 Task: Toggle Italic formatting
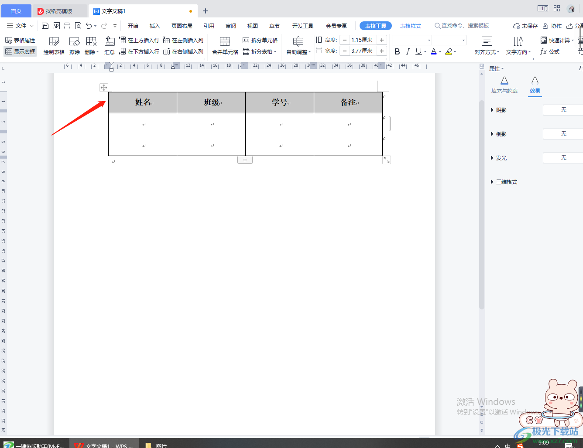point(408,51)
